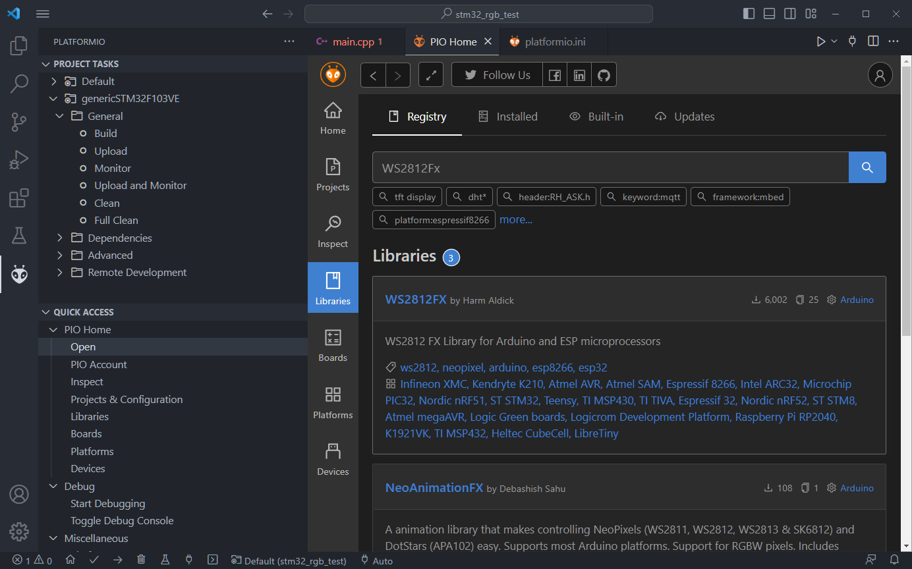The width and height of the screenshot is (912, 569).
Task: Open the Manage gear icon
Action: coord(19,531)
